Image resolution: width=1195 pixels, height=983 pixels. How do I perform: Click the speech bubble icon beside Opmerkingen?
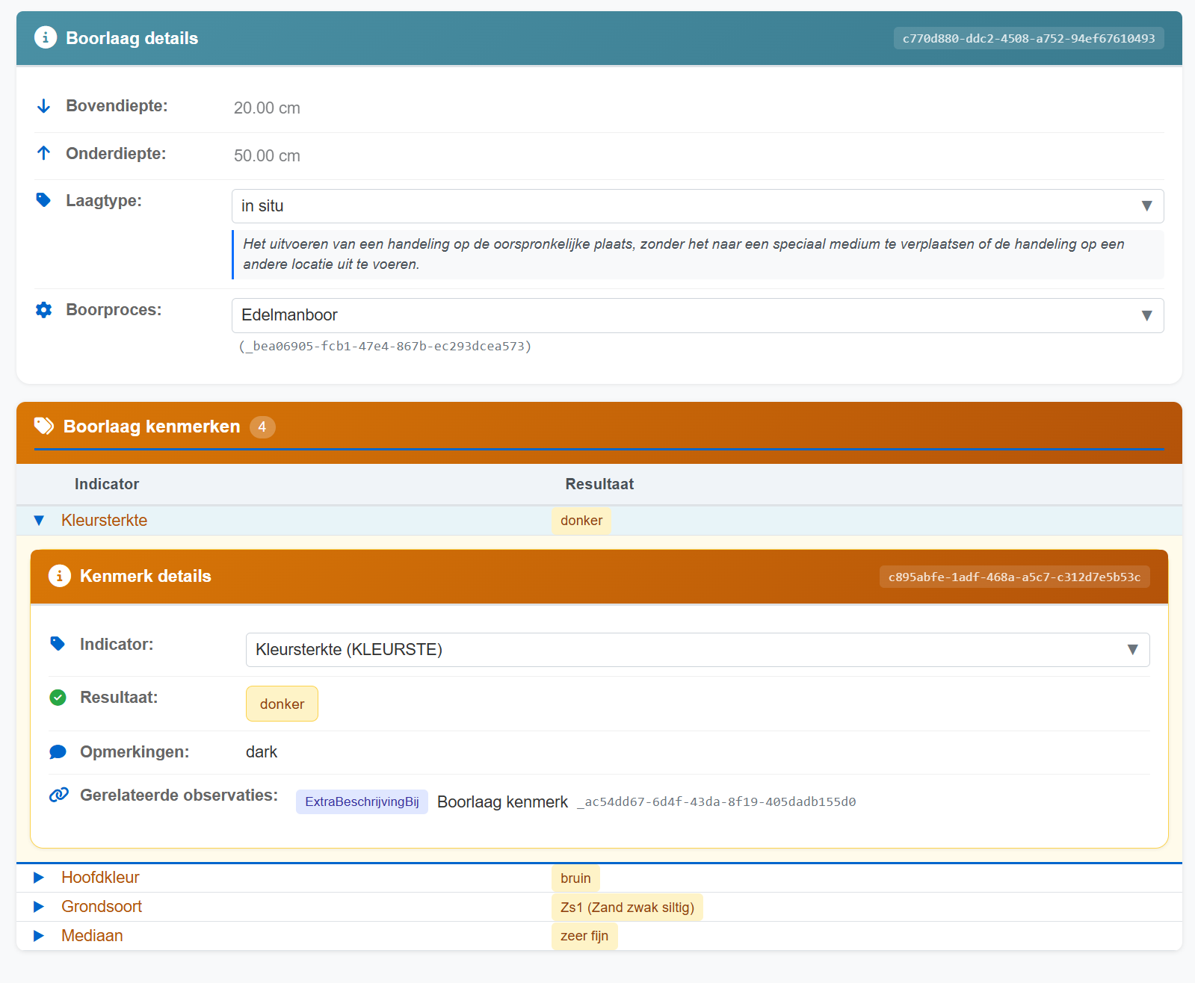(58, 752)
